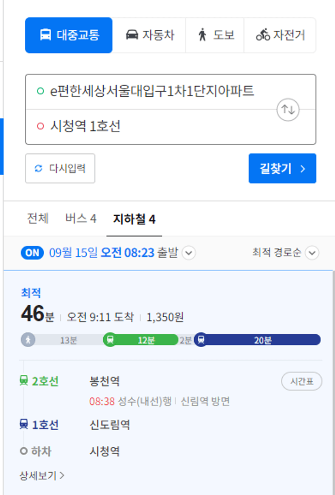
Task: Choose the walking (도보) mode icon
Action: point(202,35)
